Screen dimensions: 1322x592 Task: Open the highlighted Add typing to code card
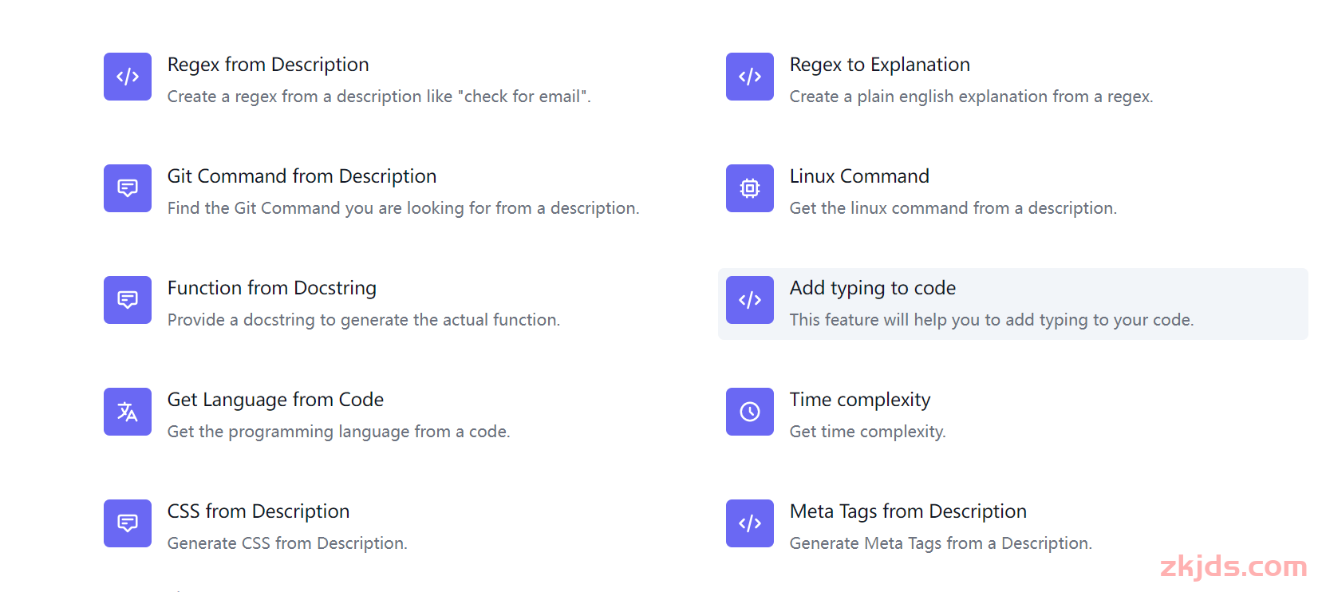pos(1013,304)
